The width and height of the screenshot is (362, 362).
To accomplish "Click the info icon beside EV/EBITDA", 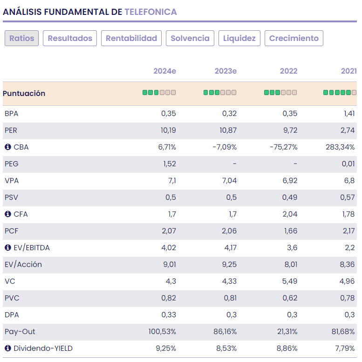I will pyautogui.click(x=8, y=248).
